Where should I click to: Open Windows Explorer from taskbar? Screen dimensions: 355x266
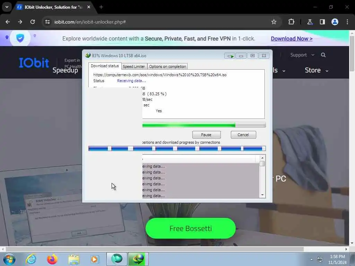(x=73, y=259)
